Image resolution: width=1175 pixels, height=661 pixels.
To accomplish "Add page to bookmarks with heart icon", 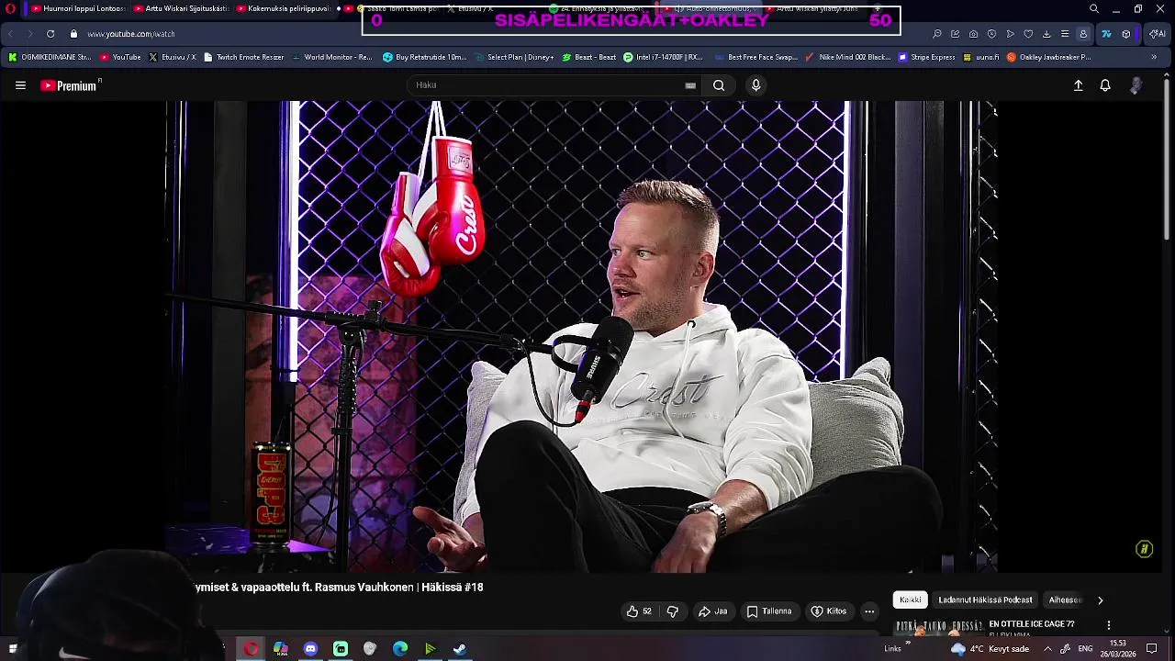I will (x=1028, y=34).
